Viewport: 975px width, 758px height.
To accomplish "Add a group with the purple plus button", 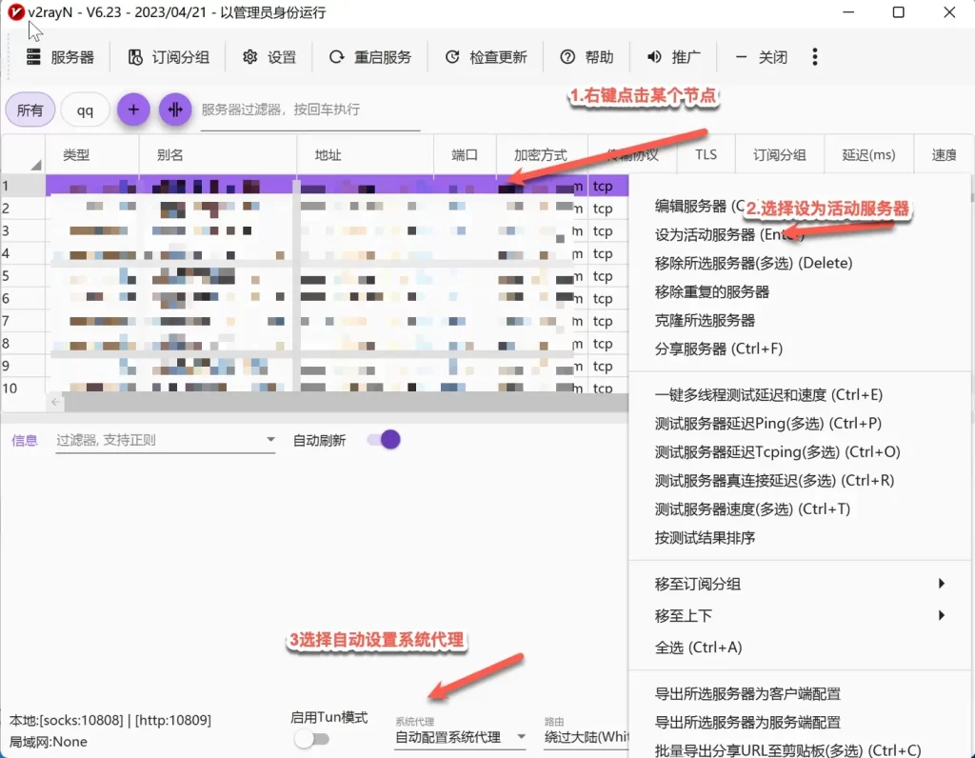I will tap(133, 110).
